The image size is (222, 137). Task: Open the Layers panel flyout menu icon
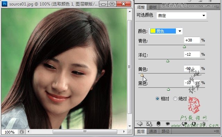216,131
